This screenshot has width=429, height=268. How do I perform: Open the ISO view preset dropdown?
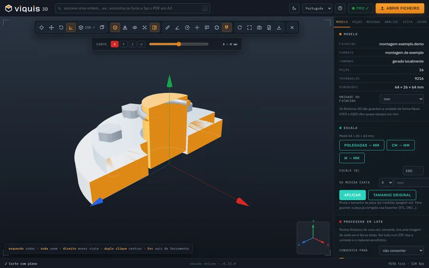point(87,28)
